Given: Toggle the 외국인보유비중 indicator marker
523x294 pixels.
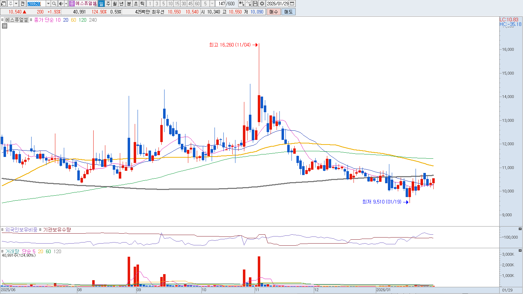Looking at the screenshot, I should point(3,230).
